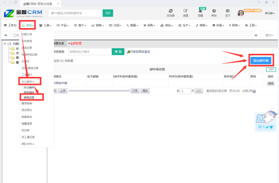Click the pagination slider bar

(x=99, y=91)
